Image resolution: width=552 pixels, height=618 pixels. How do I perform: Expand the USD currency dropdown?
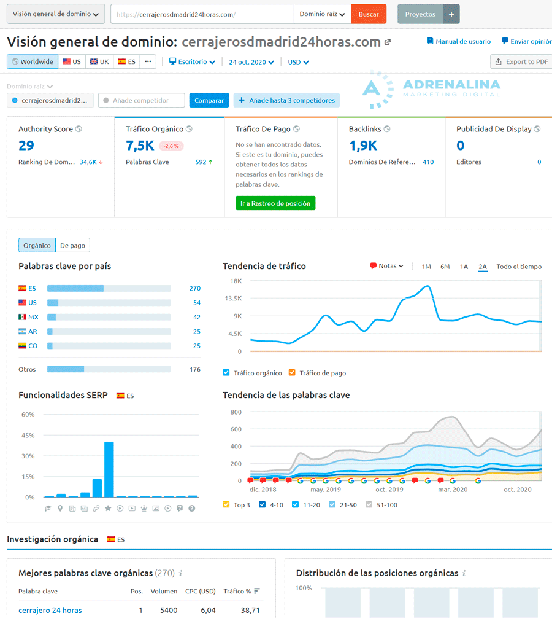(297, 61)
